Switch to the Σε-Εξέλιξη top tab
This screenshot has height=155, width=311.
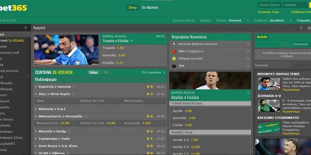click(x=150, y=7)
